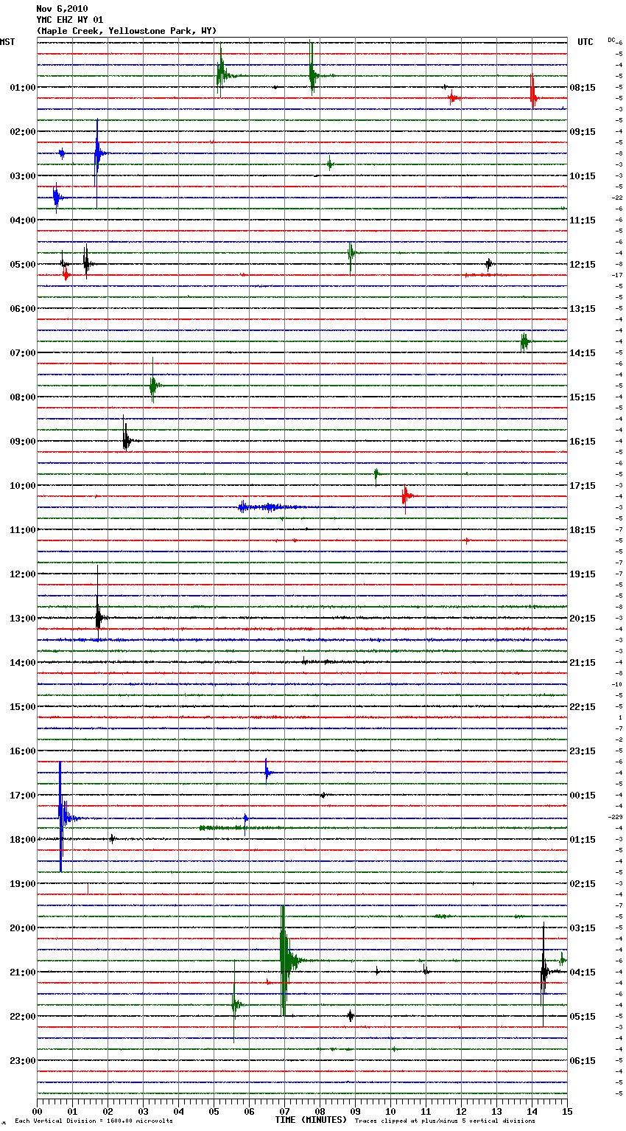The height and width of the screenshot is (1131, 626).
Task: Click the minute 15 tick label
Action: 567,1111
